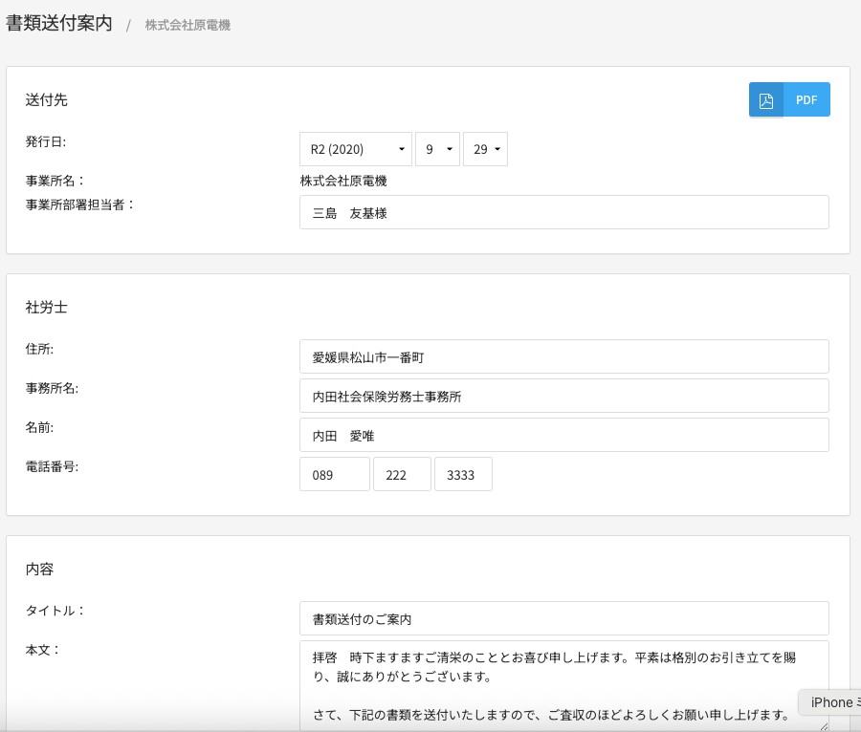Image resolution: width=861 pixels, height=732 pixels.
Task: Edit the タイトル input field
Action: 563,618
